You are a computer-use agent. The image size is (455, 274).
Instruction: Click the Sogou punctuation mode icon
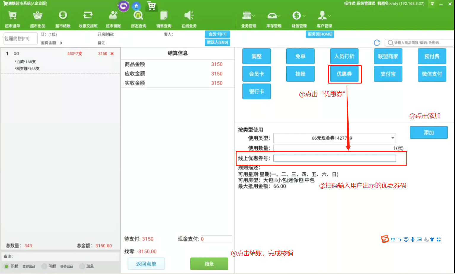(400, 239)
